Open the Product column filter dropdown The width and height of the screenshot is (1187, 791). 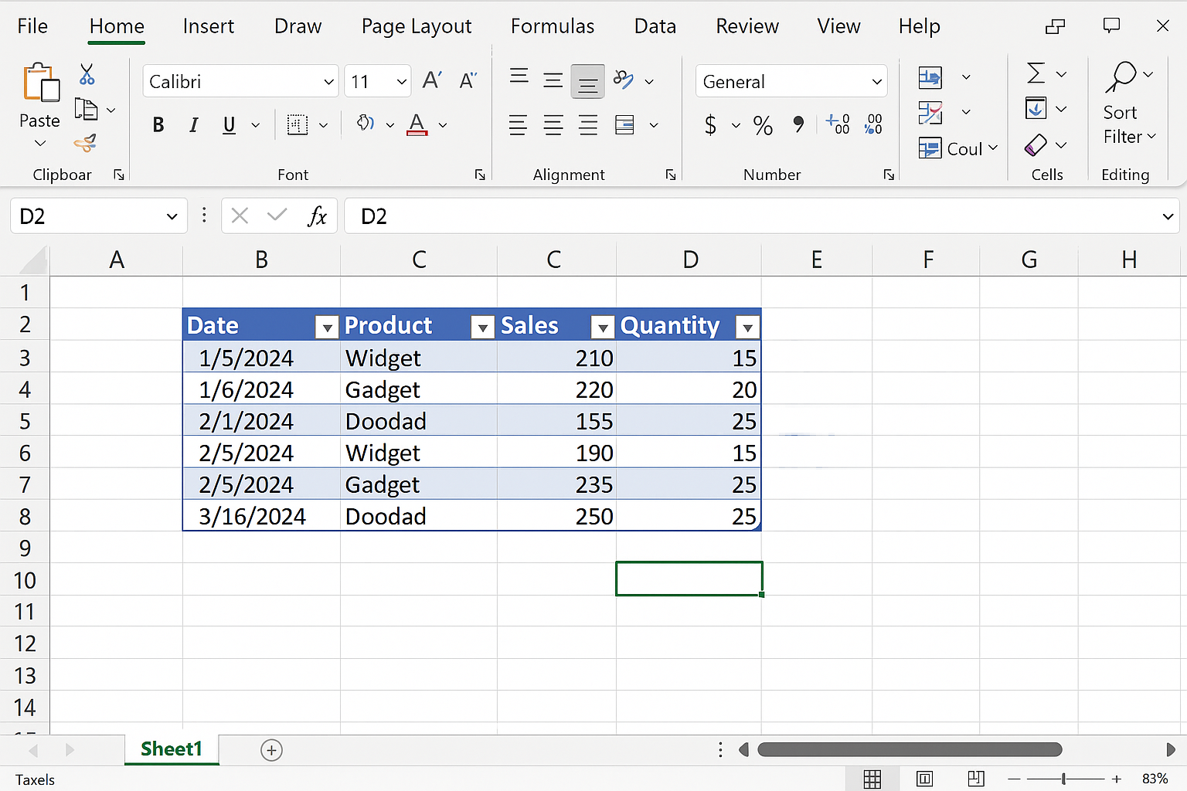(483, 328)
